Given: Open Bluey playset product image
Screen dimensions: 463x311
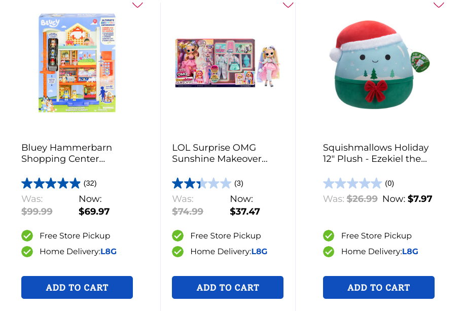Looking at the screenshot, I should [77, 63].
